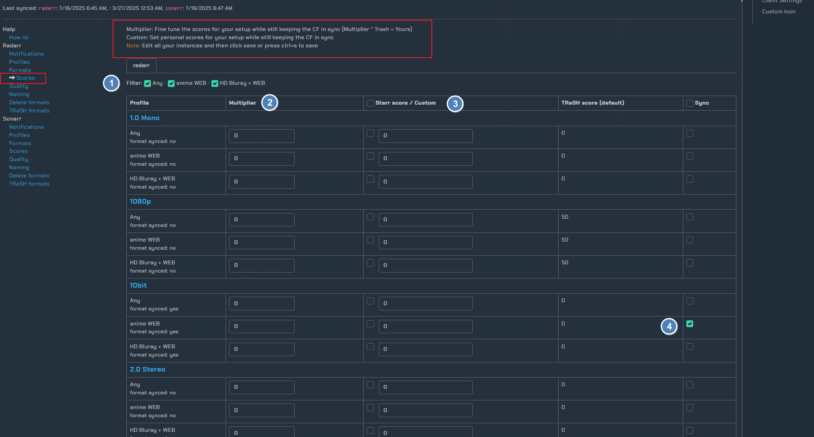Enable custom score checkbox for 1.0 Mono HD Bluray + WEB

coord(370,179)
